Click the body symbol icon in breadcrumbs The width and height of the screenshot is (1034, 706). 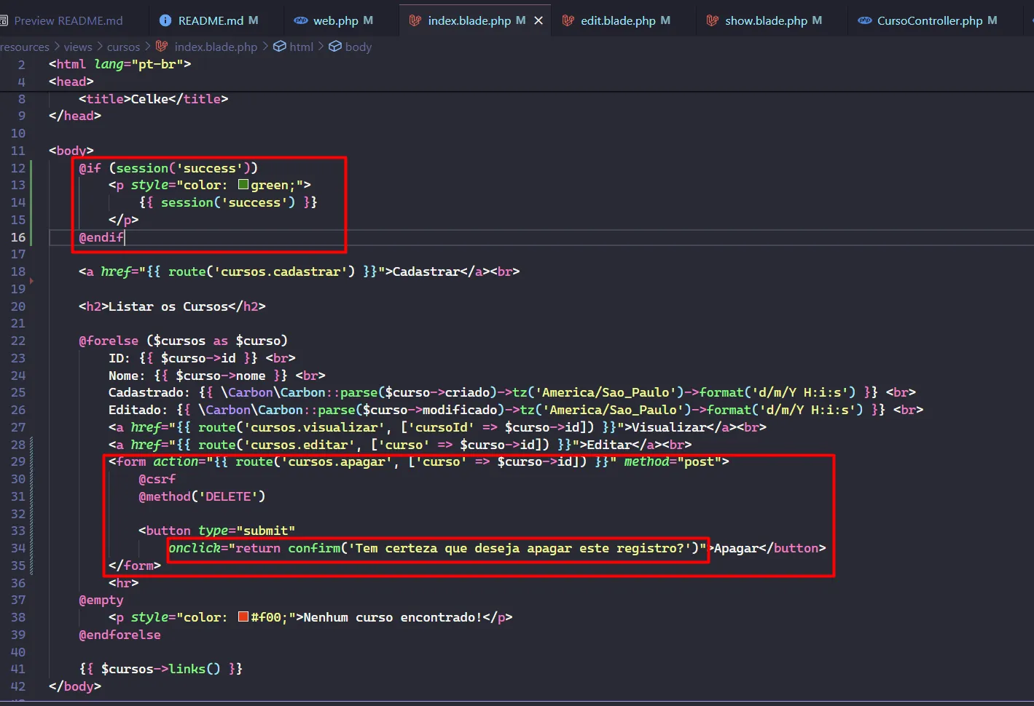[x=335, y=47]
